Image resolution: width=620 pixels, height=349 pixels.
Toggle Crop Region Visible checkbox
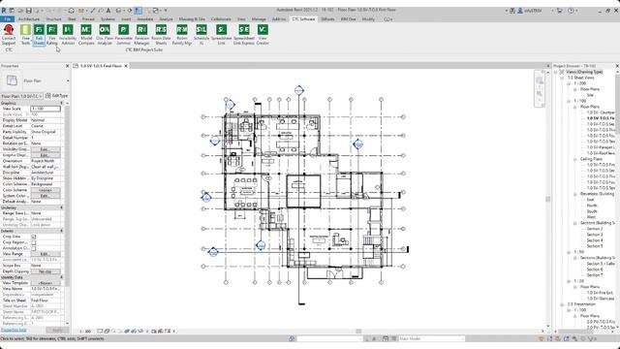click(34, 242)
